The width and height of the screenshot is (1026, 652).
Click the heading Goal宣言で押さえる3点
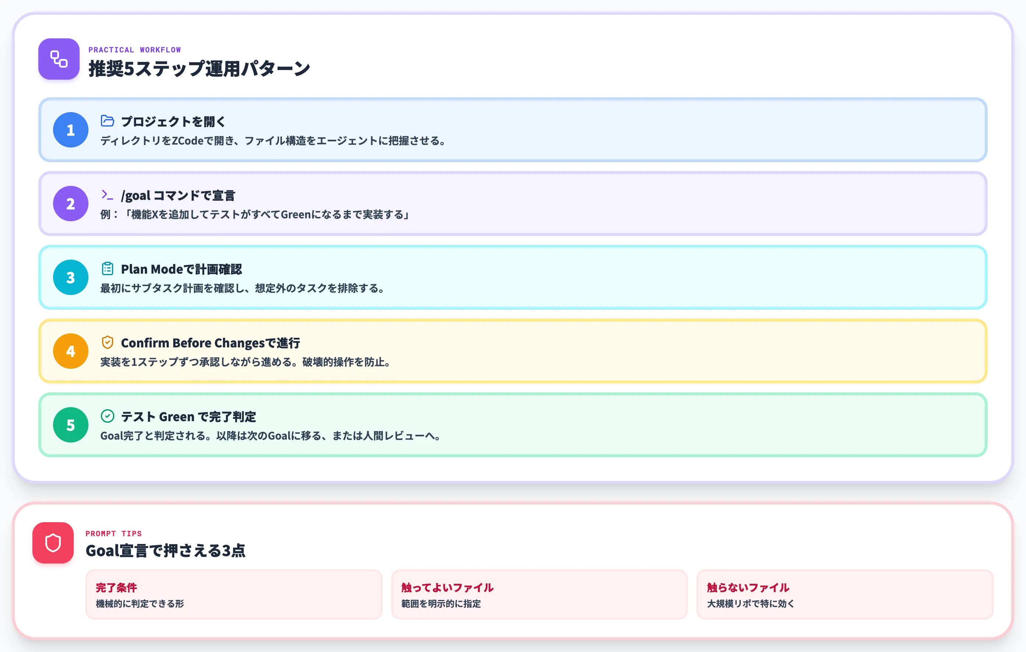[165, 551]
